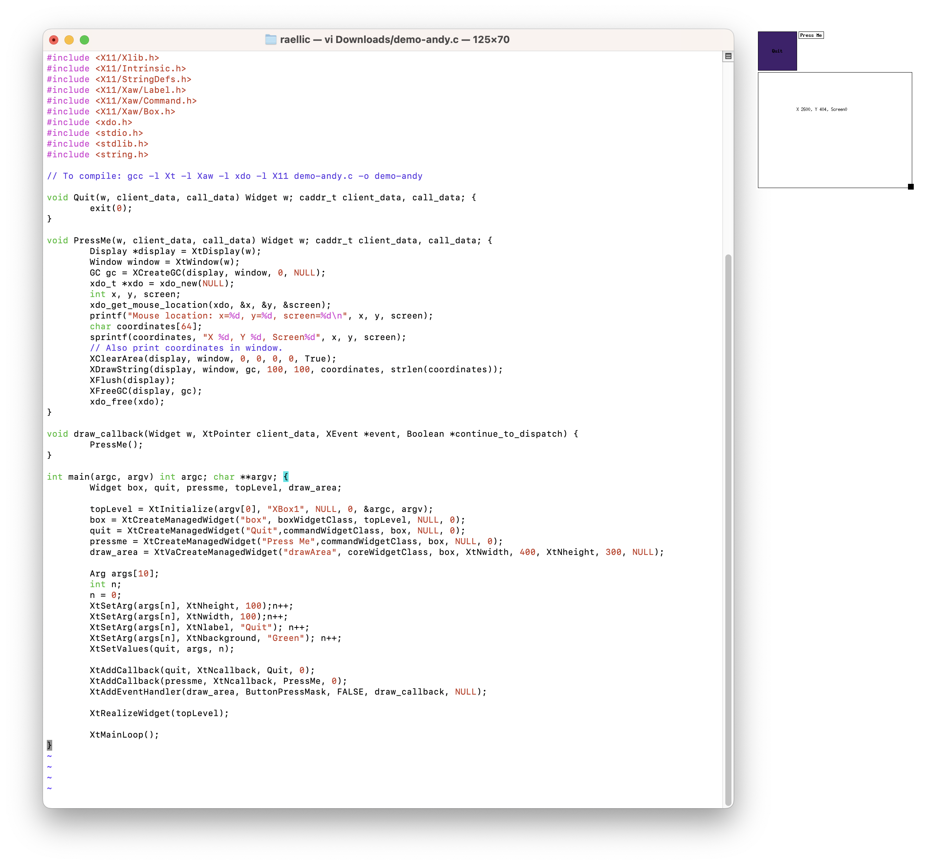Click the 'int main(argc, argv)' line
This screenshot has width=941, height=865.
(168, 477)
